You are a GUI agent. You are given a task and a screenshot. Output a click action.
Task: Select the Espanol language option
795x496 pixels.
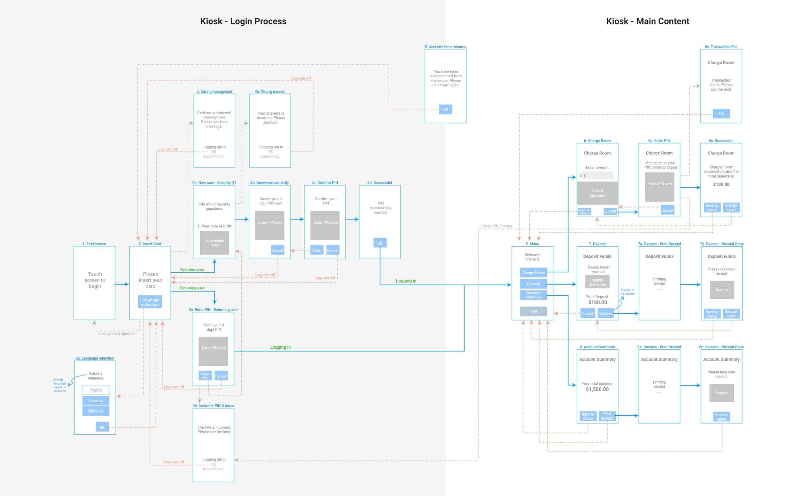click(96, 401)
